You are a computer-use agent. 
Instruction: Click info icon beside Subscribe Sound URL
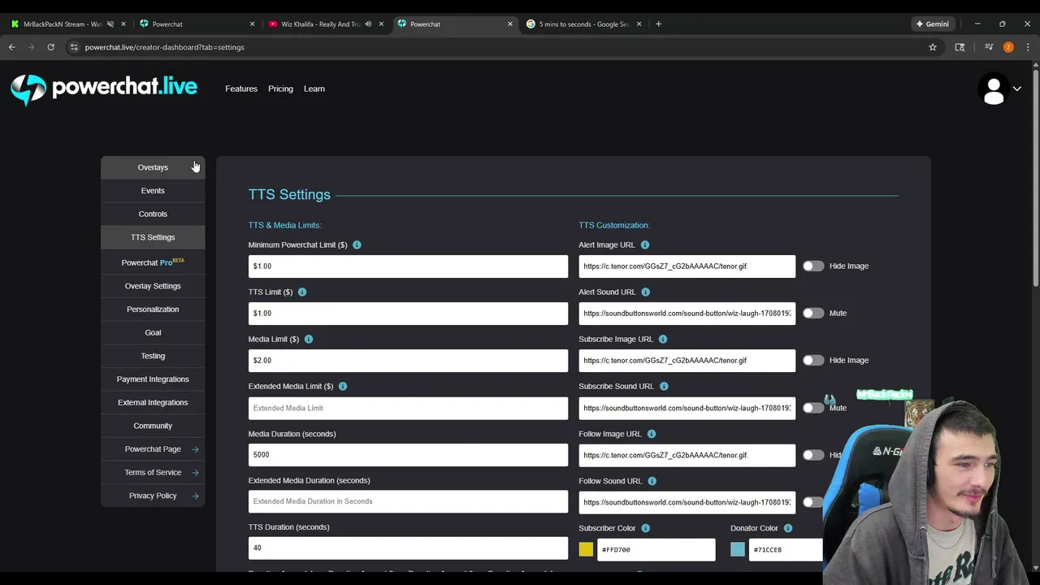pyautogui.click(x=664, y=386)
